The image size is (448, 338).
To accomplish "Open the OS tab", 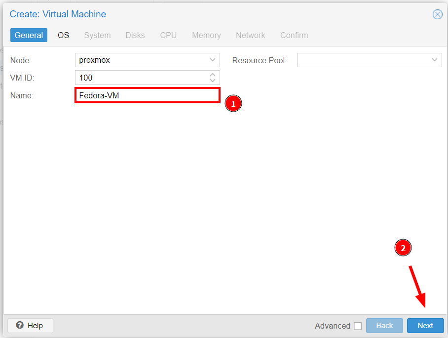I will [x=63, y=35].
